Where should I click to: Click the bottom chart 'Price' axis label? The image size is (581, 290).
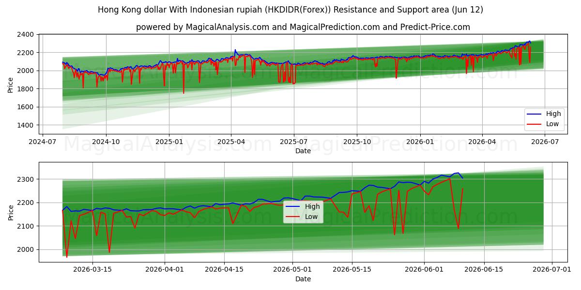(11, 213)
